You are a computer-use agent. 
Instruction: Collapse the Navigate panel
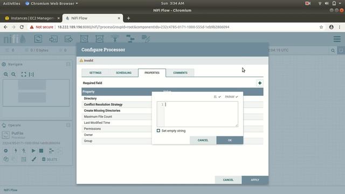[68, 64]
